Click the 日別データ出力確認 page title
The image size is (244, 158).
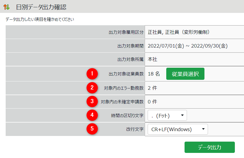(41, 7)
